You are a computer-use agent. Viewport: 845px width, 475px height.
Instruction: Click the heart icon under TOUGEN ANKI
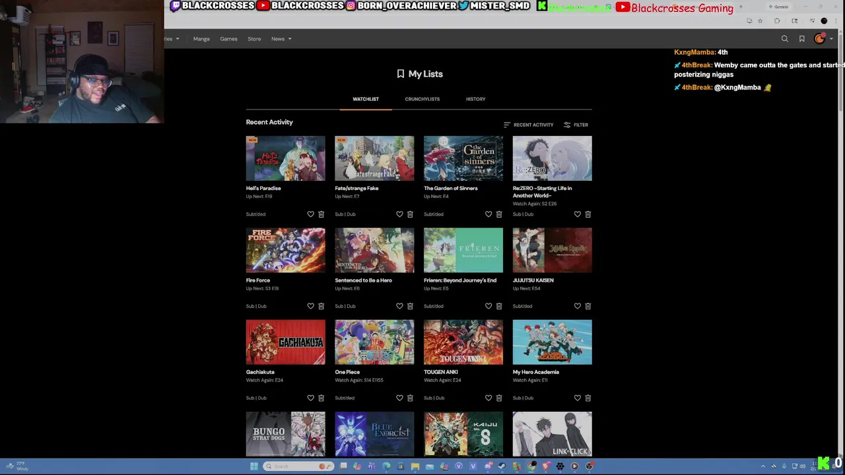pos(489,398)
